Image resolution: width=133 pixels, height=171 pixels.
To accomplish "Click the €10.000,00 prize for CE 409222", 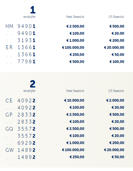I will click(x=74, y=100).
